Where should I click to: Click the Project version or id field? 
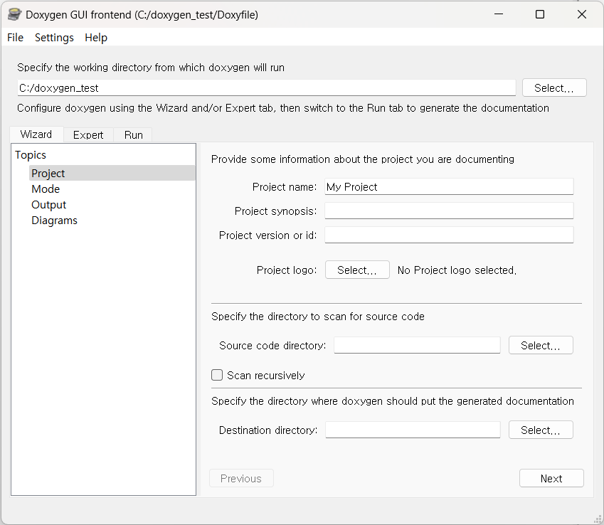tap(449, 235)
